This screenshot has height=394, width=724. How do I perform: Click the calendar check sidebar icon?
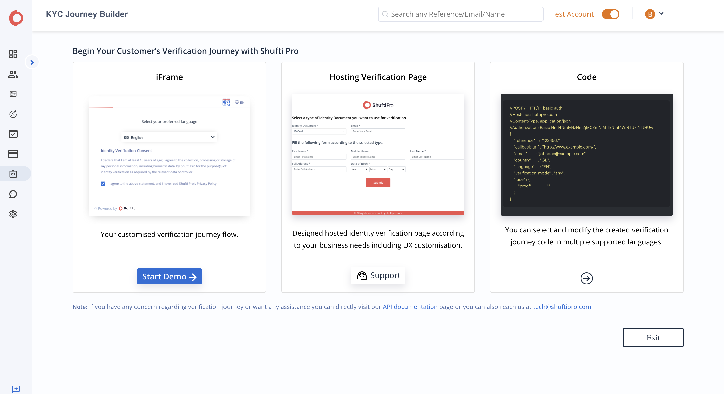click(13, 134)
